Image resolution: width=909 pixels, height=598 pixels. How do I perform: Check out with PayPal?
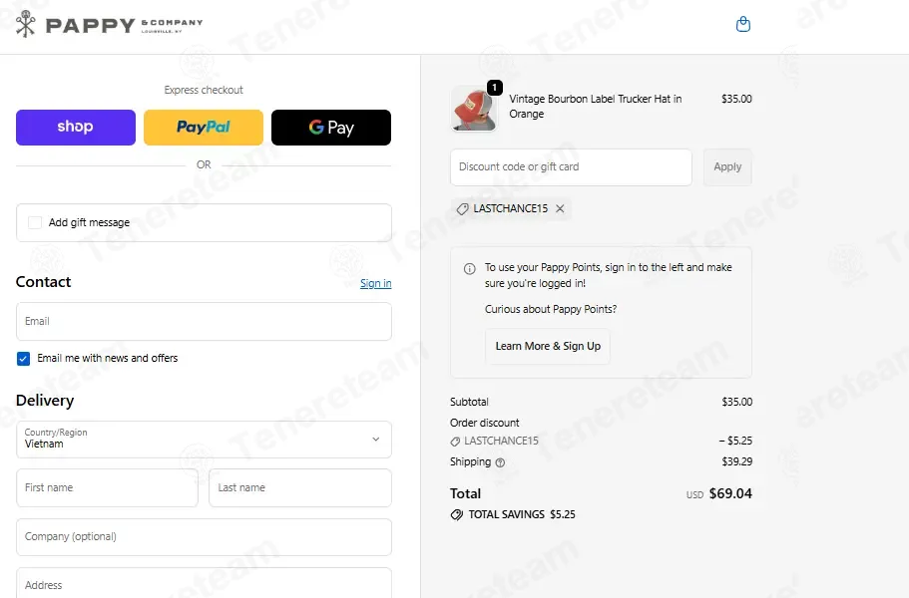[204, 128]
